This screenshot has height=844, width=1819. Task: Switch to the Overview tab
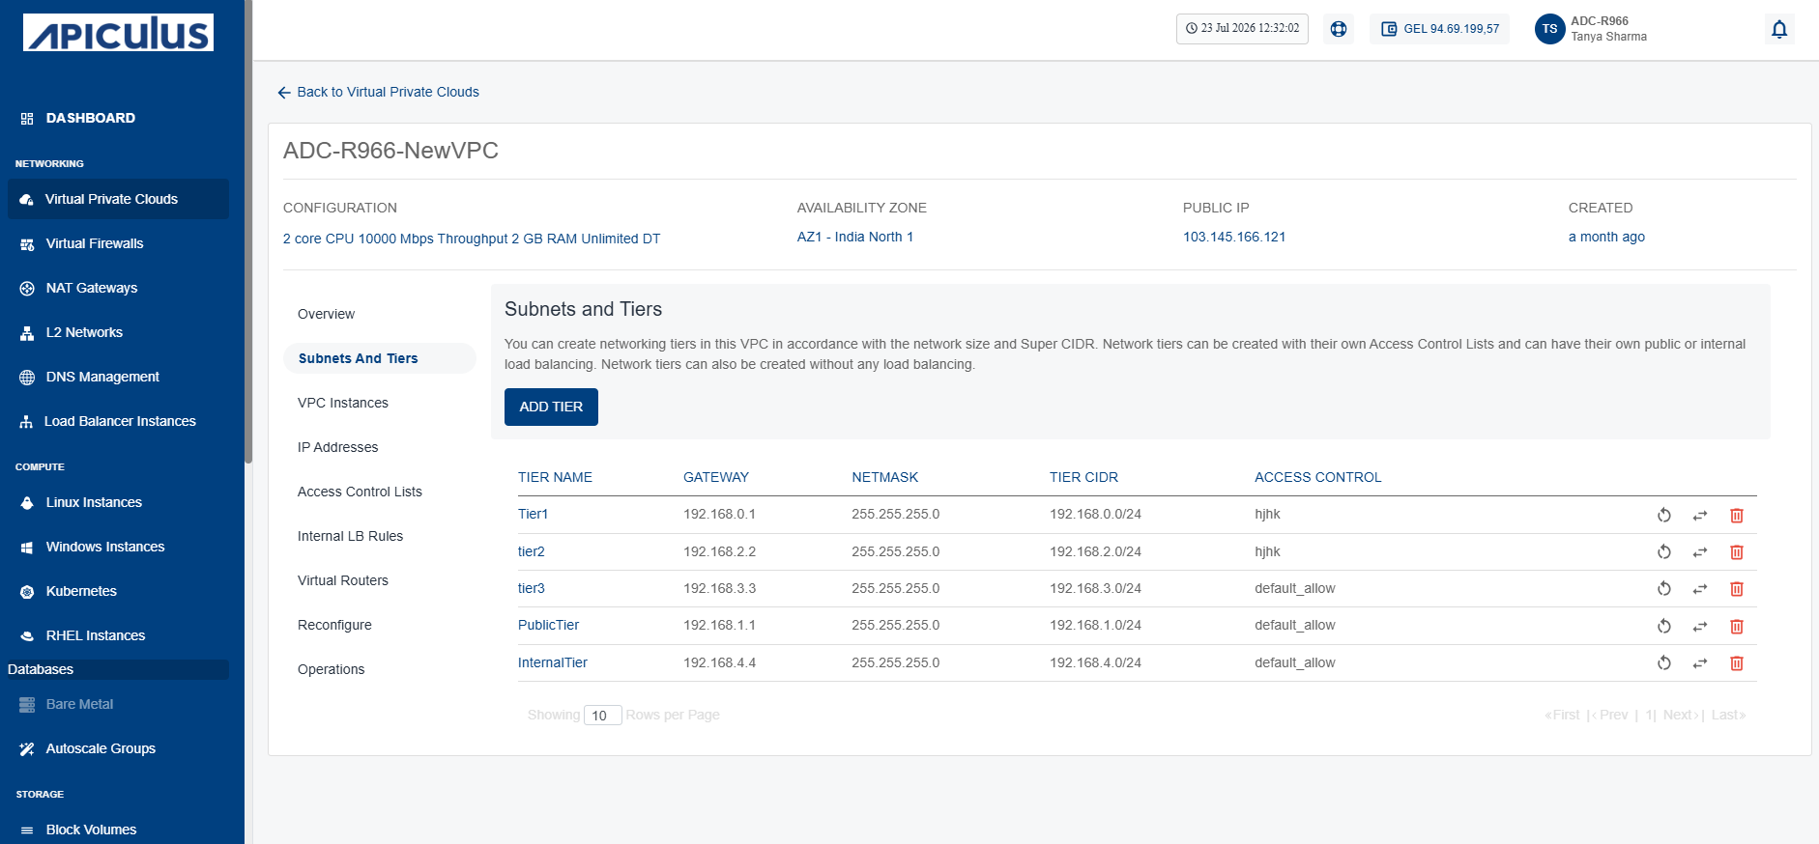click(x=327, y=314)
